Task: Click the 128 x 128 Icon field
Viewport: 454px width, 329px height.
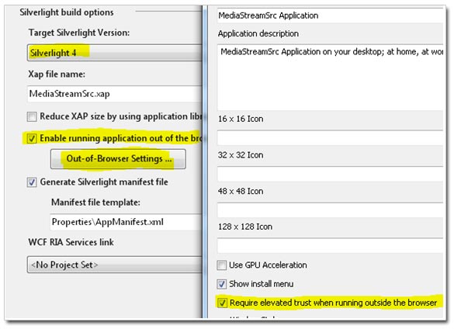Action: pos(330,246)
